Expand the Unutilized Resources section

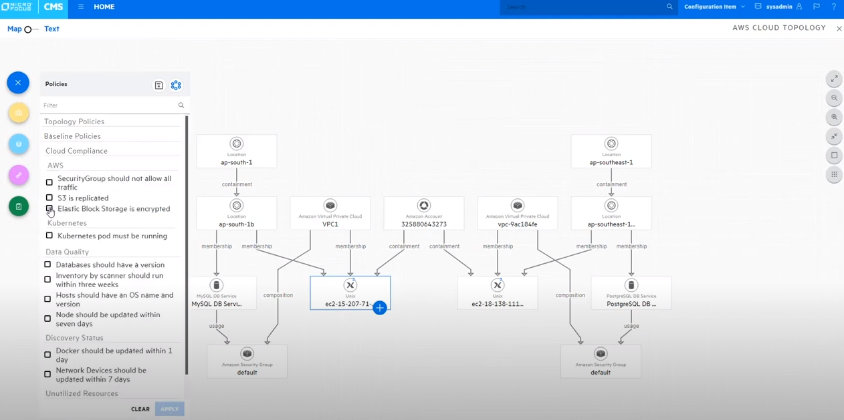(82, 393)
